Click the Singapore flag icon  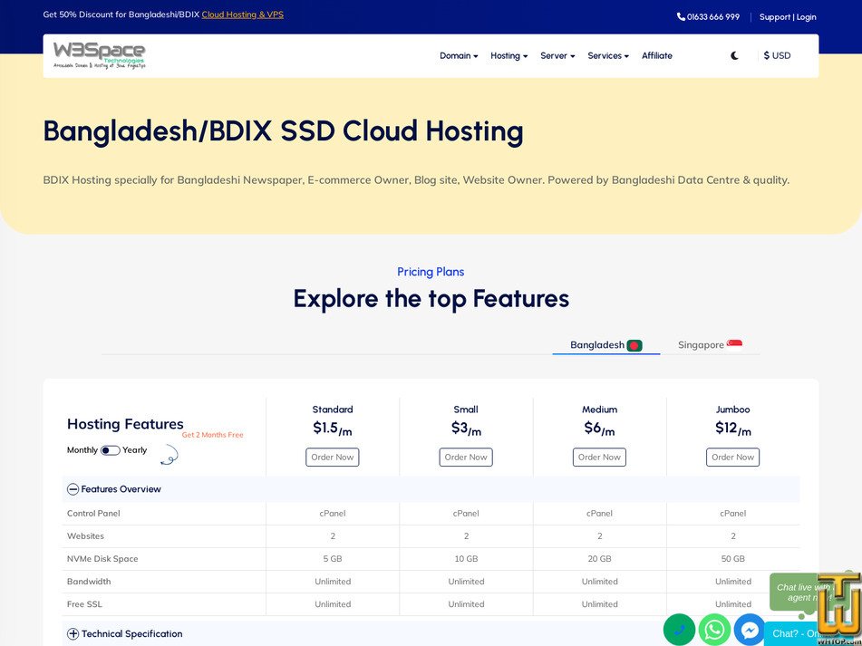pyautogui.click(x=734, y=344)
